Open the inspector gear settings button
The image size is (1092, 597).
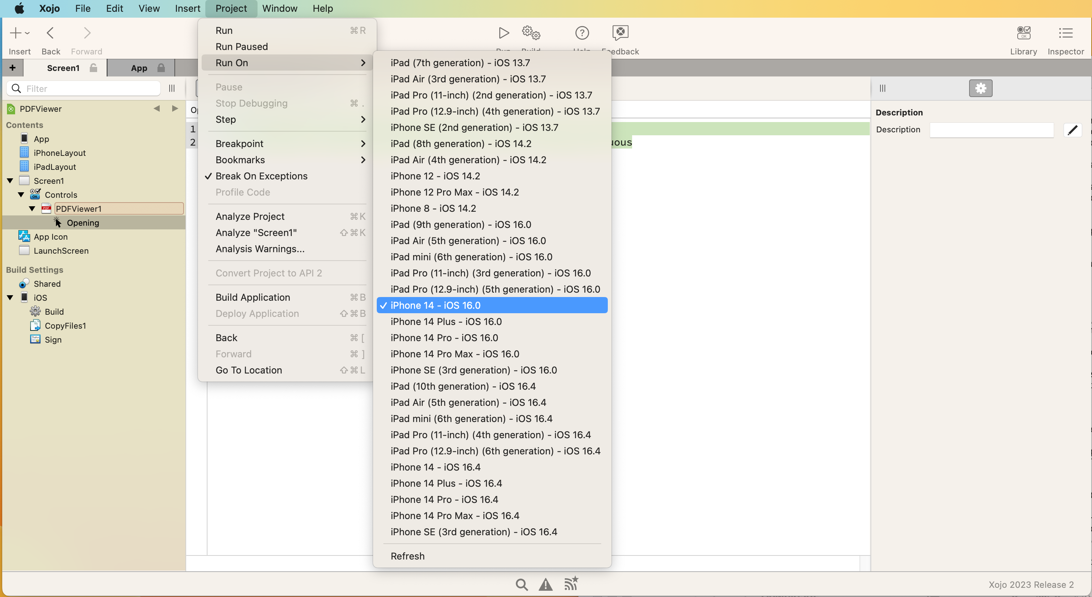[981, 88]
